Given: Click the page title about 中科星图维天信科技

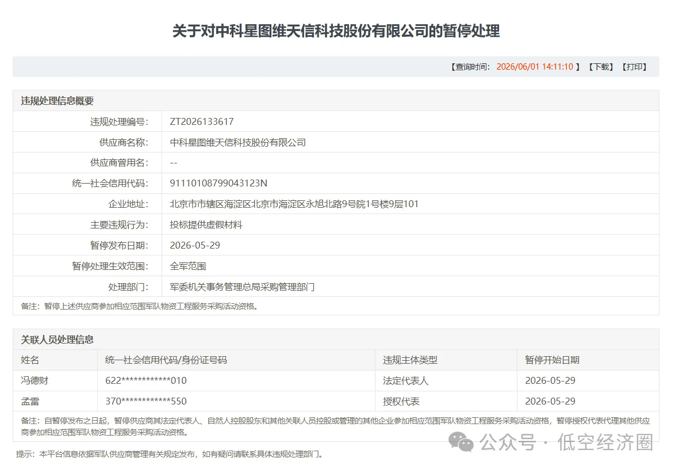Looking at the screenshot, I should (336, 31).
